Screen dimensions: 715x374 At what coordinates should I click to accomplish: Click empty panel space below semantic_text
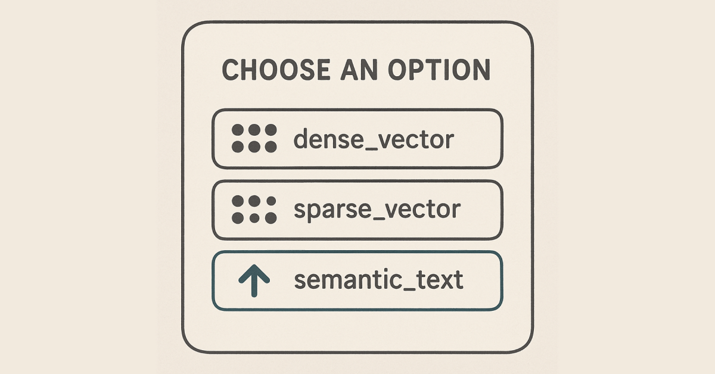(357, 331)
